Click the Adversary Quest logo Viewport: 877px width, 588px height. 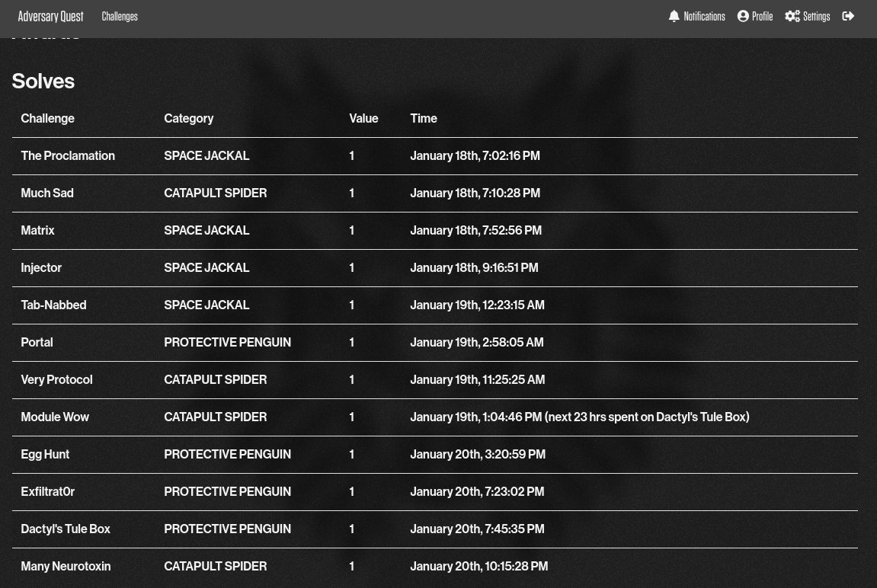coord(50,16)
